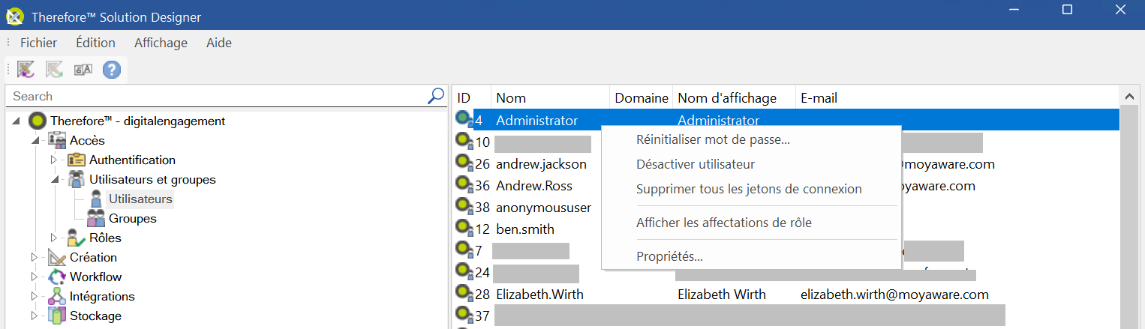Click the user icon for ben.smith
The height and width of the screenshot is (329, 1145).
[x=464, y=228]
